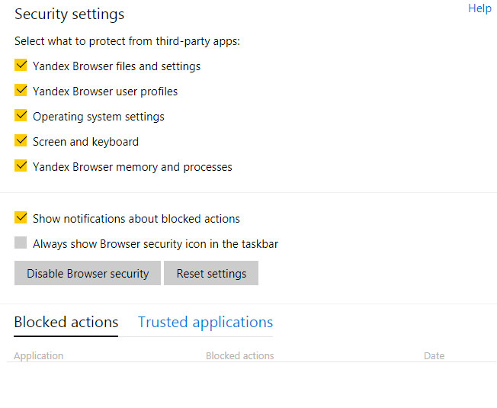Enable Always show Browser security icon checkbox
This screenshot has height=408, width=497.
(x=21, y=243)
